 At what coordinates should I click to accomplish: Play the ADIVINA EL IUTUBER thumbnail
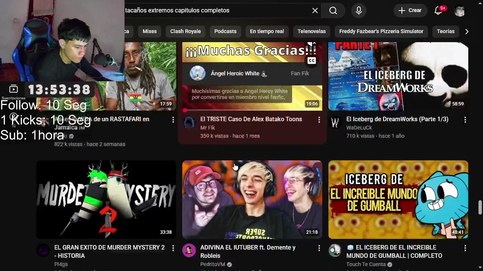coord(252,199)
